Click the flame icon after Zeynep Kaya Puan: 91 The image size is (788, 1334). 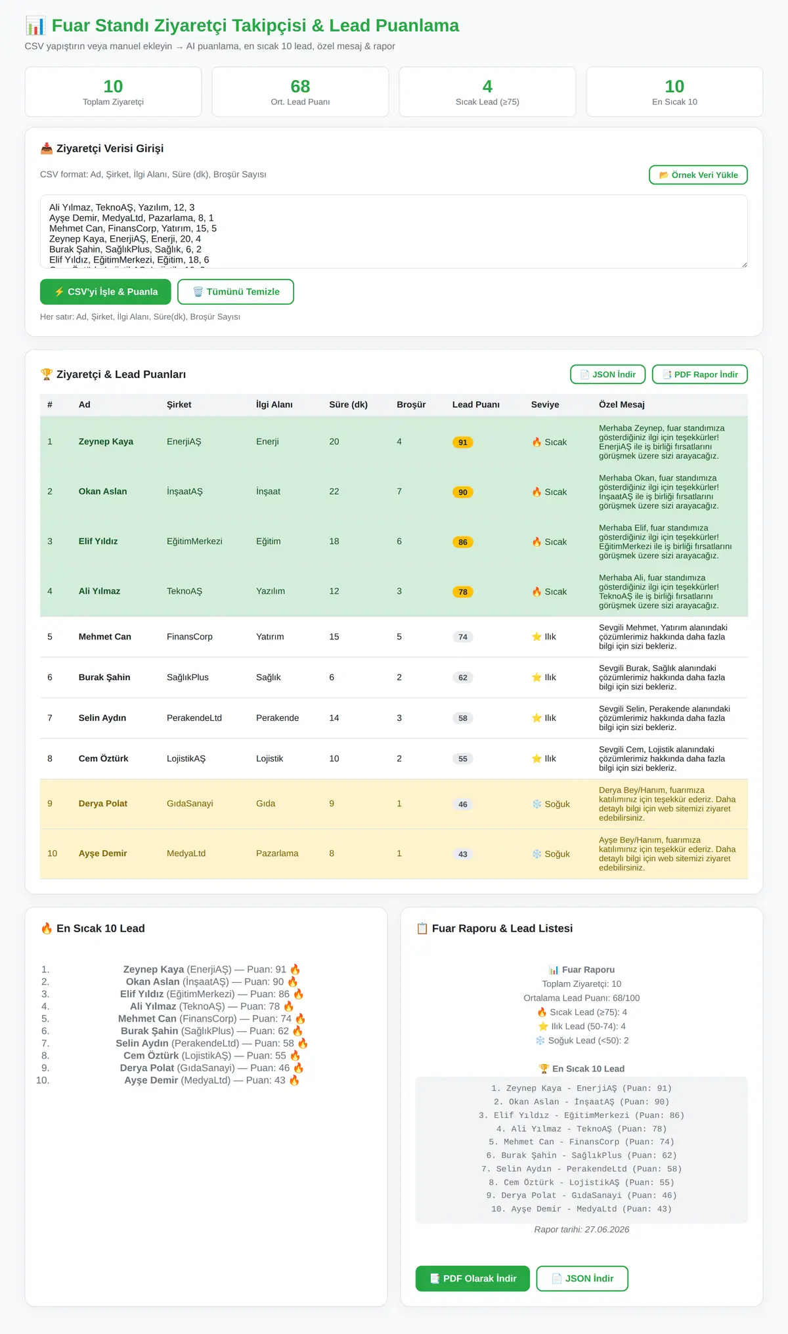pos(295,969)
